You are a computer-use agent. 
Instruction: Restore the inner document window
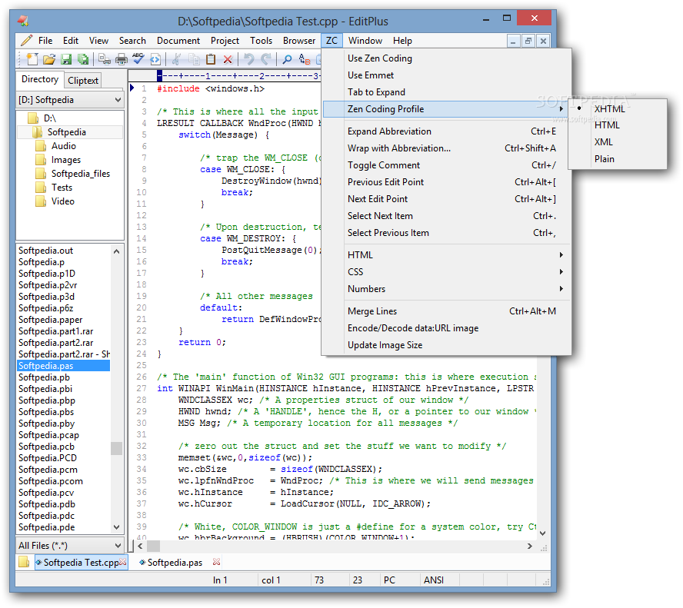528,42
